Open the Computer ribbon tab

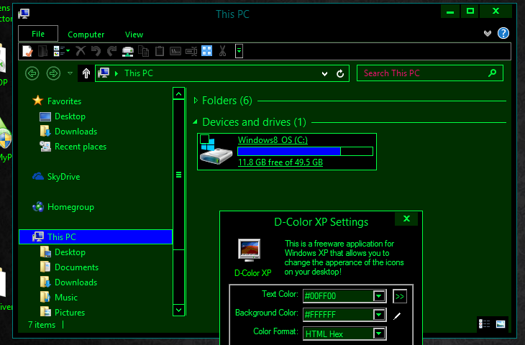86,34
